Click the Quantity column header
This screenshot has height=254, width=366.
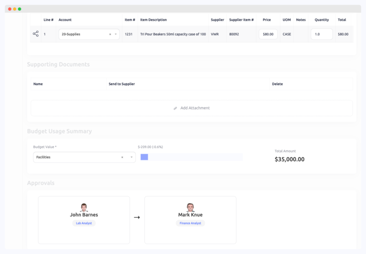pyautogui.click(x=322, y=20)
